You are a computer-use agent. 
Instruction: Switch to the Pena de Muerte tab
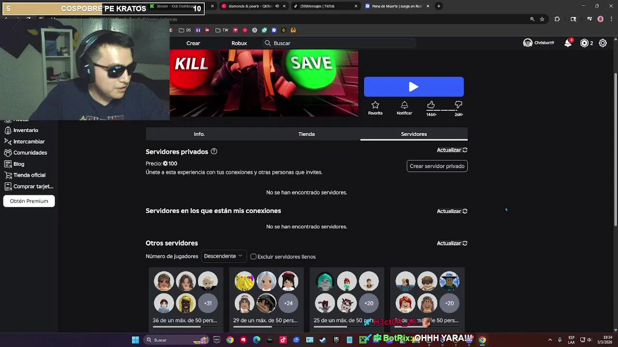pyautogui.click(x=397, y=6)
